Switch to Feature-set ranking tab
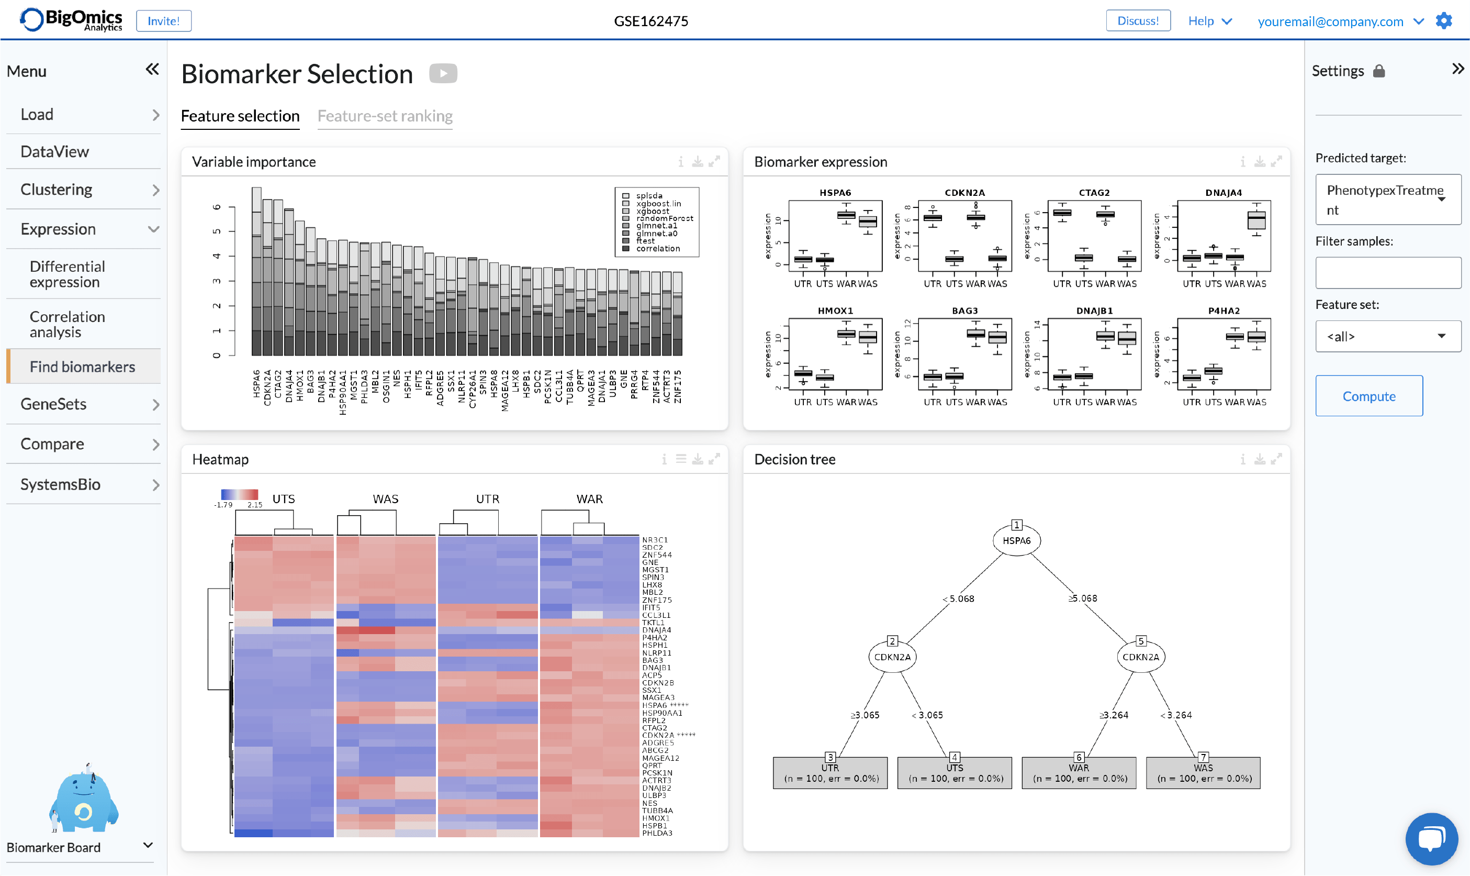Screen dimensions: 1470x876 [385, 116]
